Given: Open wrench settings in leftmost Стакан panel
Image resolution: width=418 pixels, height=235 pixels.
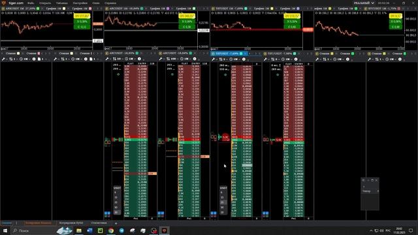Looking at the screenshot, I should pyautogui.click(x=3, y=59).
